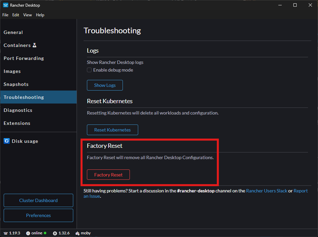The image size is (318, 237).
Task: Follow the Report an Issue link
Action: click(x=301, y=191)
